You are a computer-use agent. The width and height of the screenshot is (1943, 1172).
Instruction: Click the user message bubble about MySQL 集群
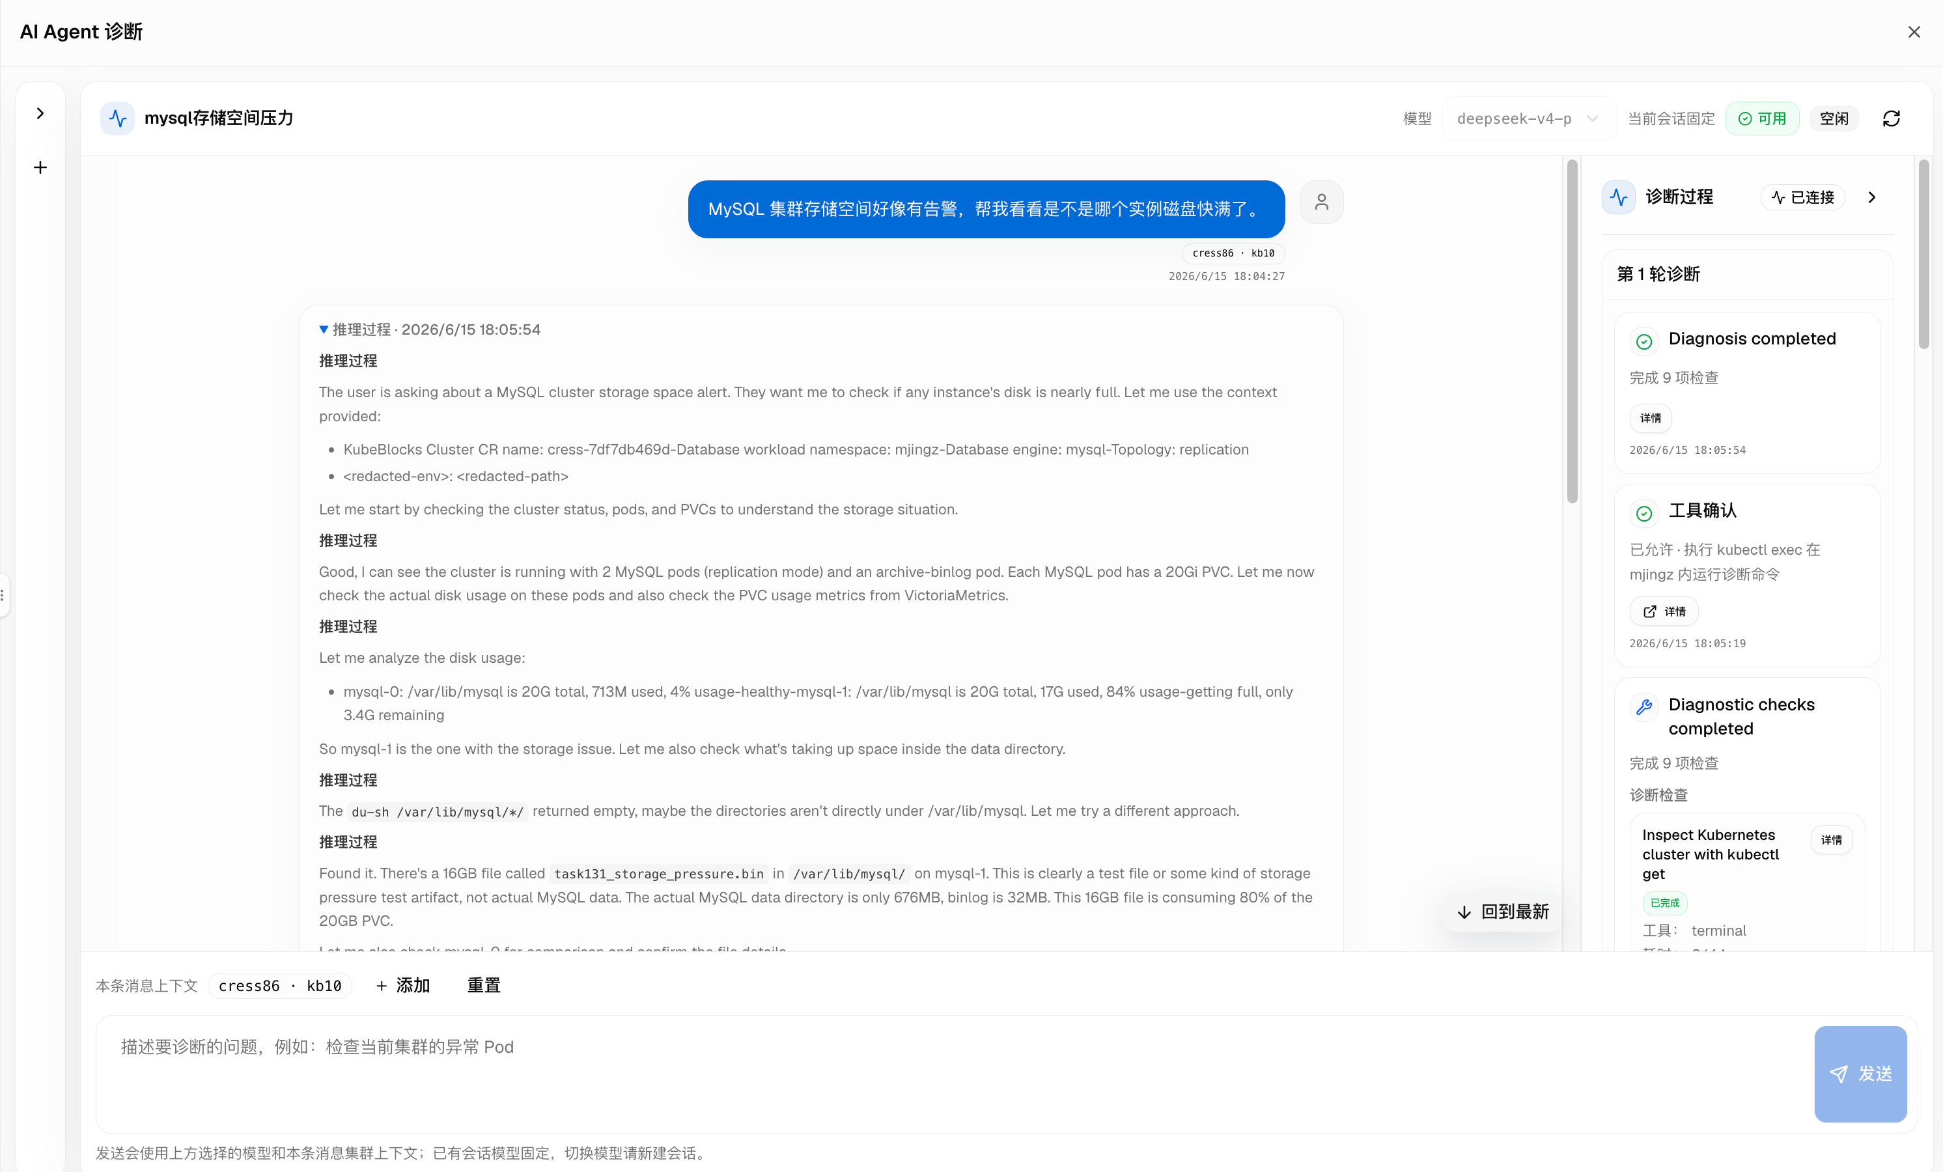click(986, 209)
